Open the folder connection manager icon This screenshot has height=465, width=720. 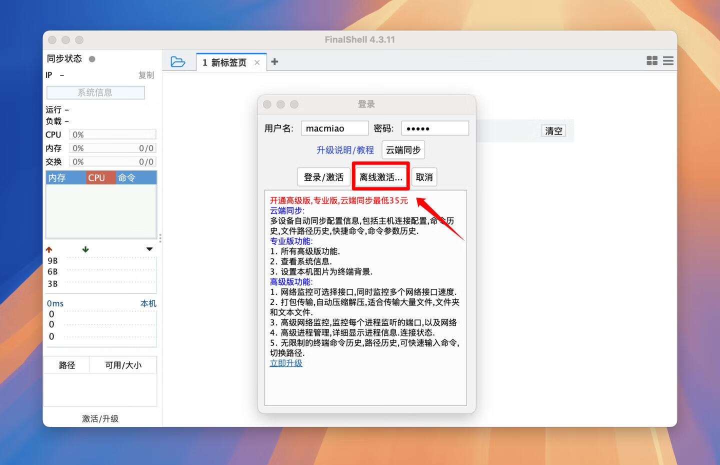(178, 62)
